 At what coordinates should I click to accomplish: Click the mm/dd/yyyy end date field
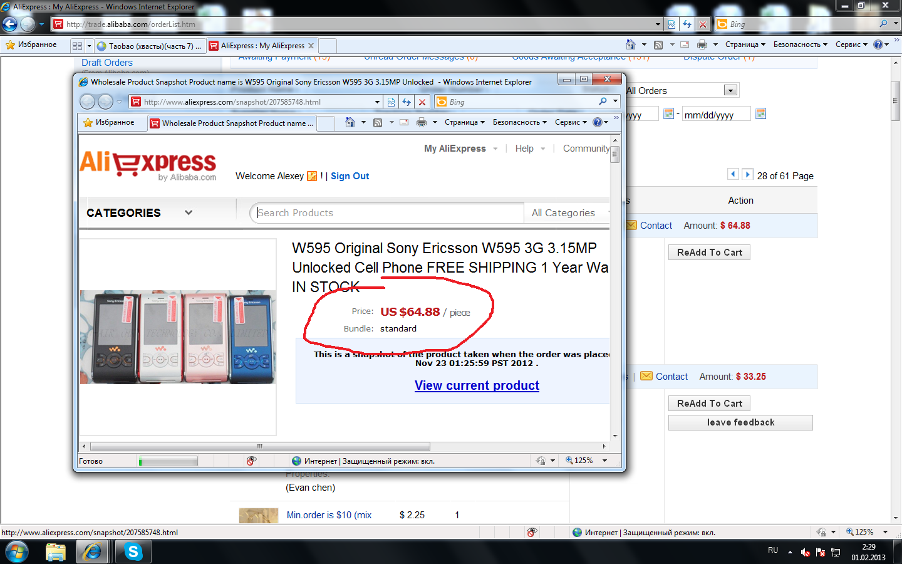click(716, 114)
